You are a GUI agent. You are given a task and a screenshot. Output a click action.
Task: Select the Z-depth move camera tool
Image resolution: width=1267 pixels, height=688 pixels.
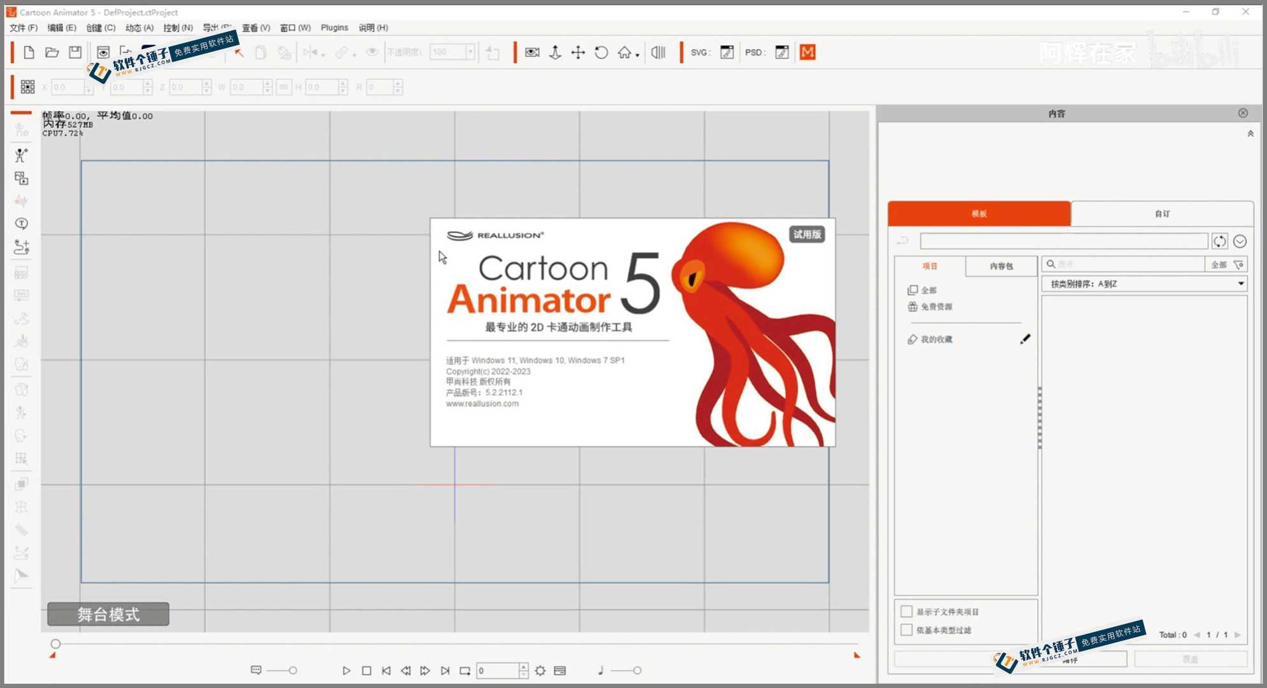click(555, 52)
